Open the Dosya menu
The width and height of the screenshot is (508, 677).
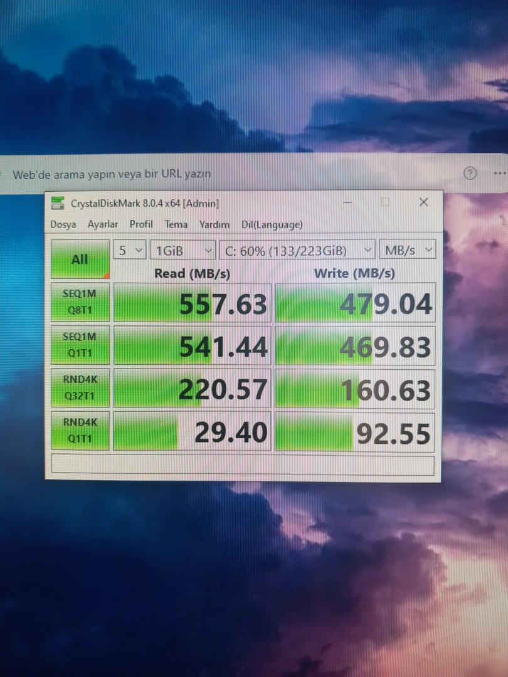pyautogui.click(x=63, y=224)
